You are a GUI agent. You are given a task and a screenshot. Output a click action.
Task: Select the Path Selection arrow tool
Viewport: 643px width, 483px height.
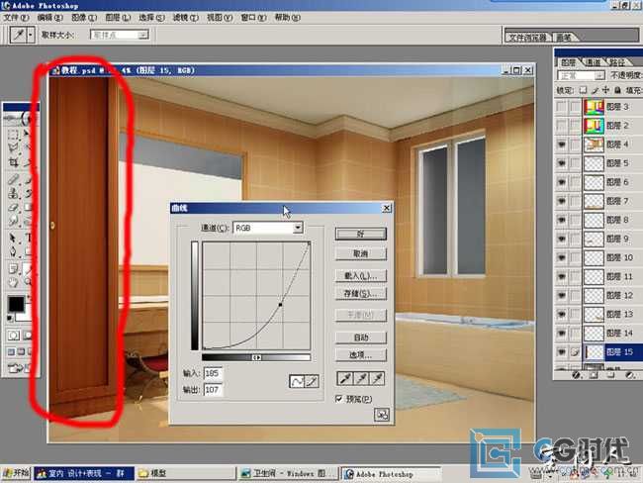(x=13, y=238)
